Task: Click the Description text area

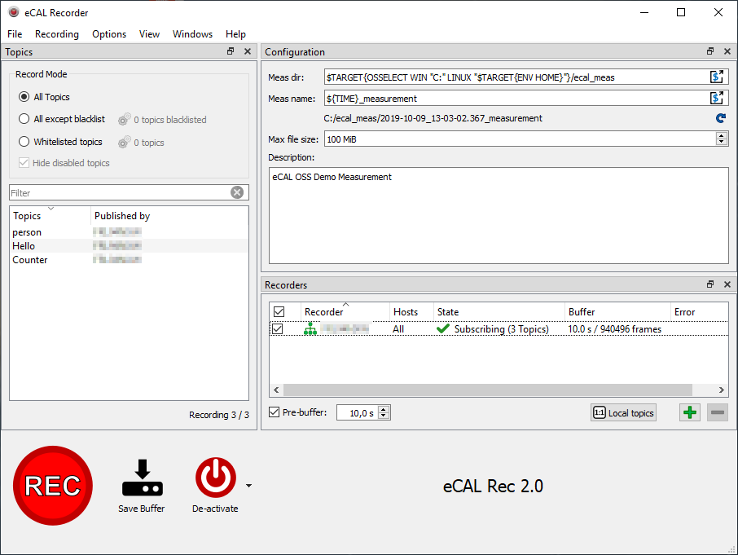Action: pyautogui.click(x=499, y=216)
